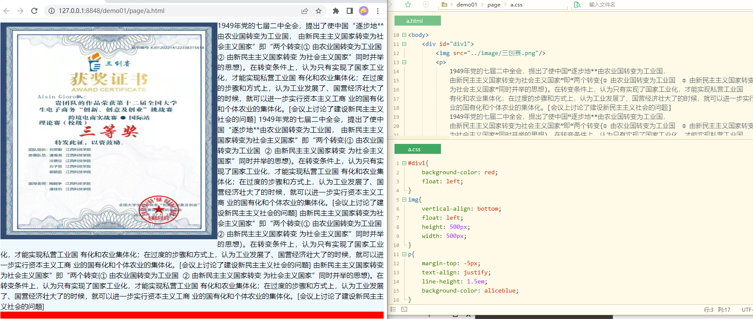The height and width of the screenshot is (319, 753).
Task: Select demo01 in the editor breadcrumb
Action: tap(467, 5)
